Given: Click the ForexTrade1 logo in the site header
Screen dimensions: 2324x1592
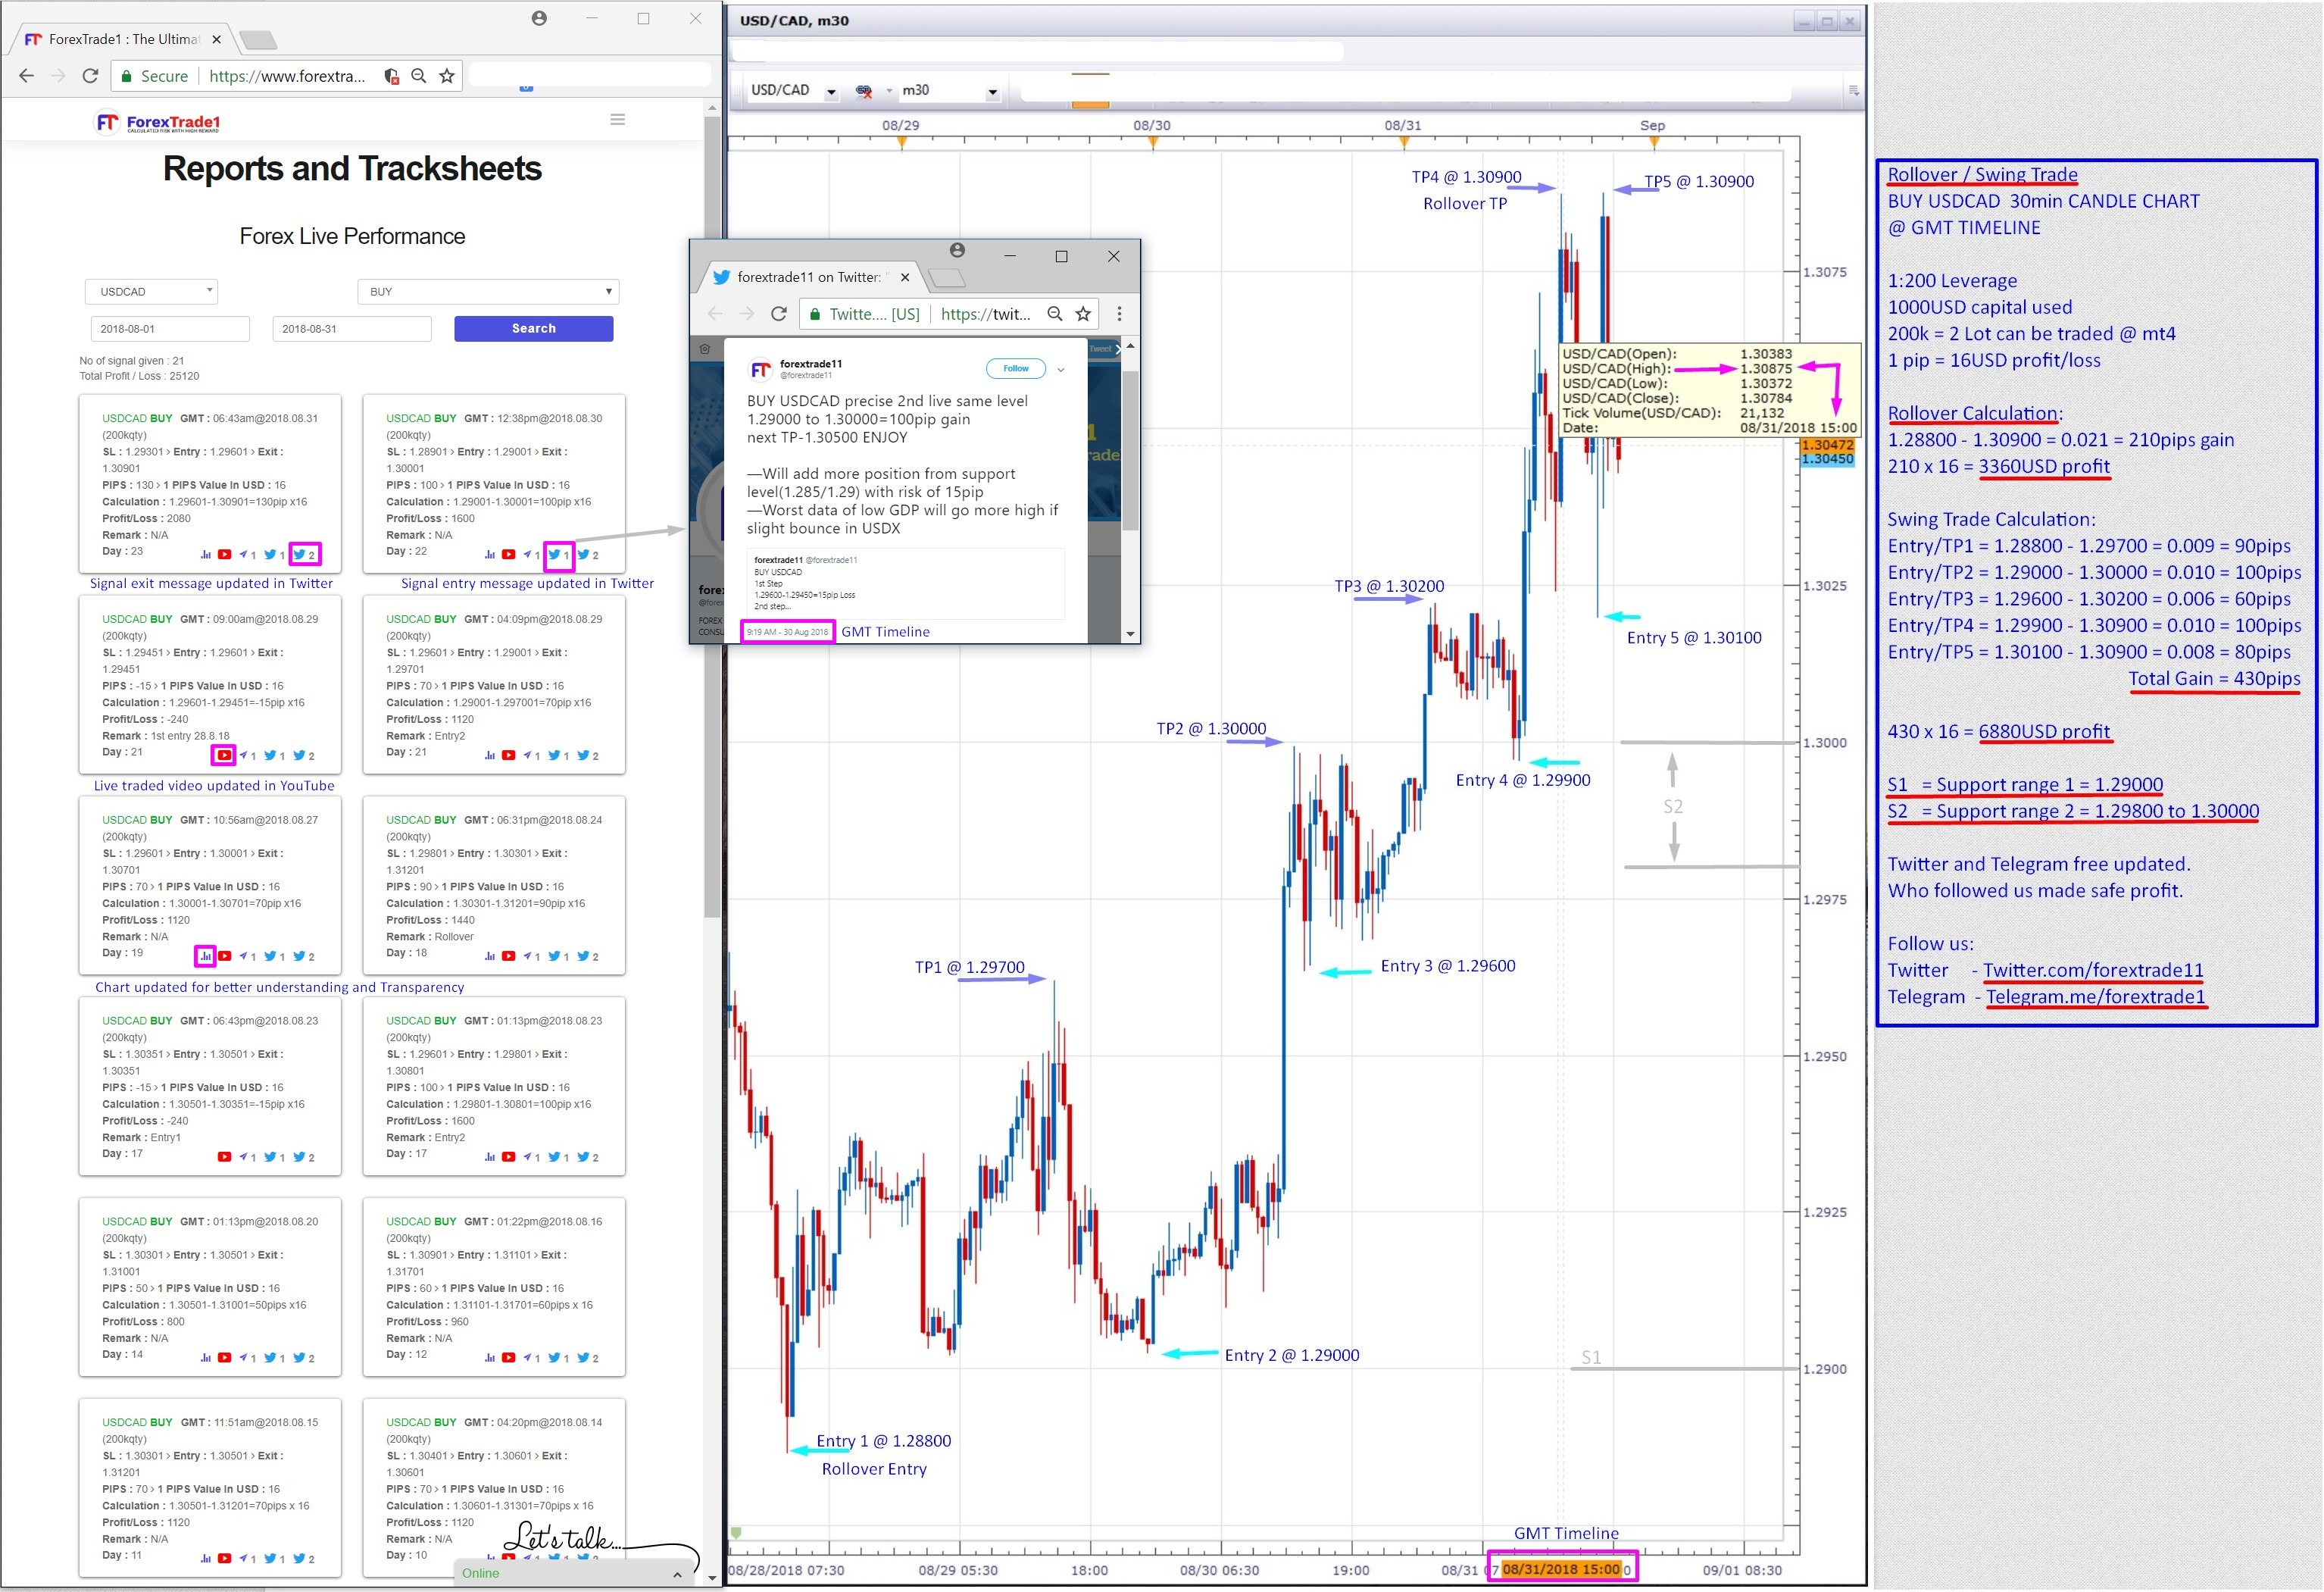Looking at the screenshot, I should [157, 122].
